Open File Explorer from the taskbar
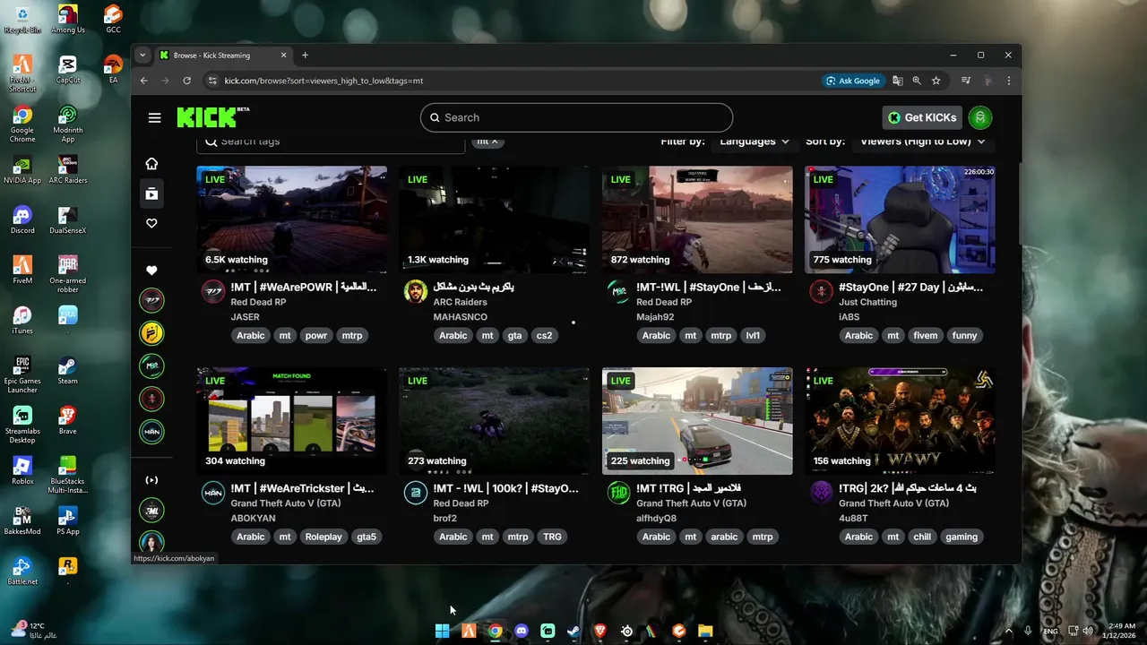The width and height of the screenshot is (1147, 645). point(705,631)
